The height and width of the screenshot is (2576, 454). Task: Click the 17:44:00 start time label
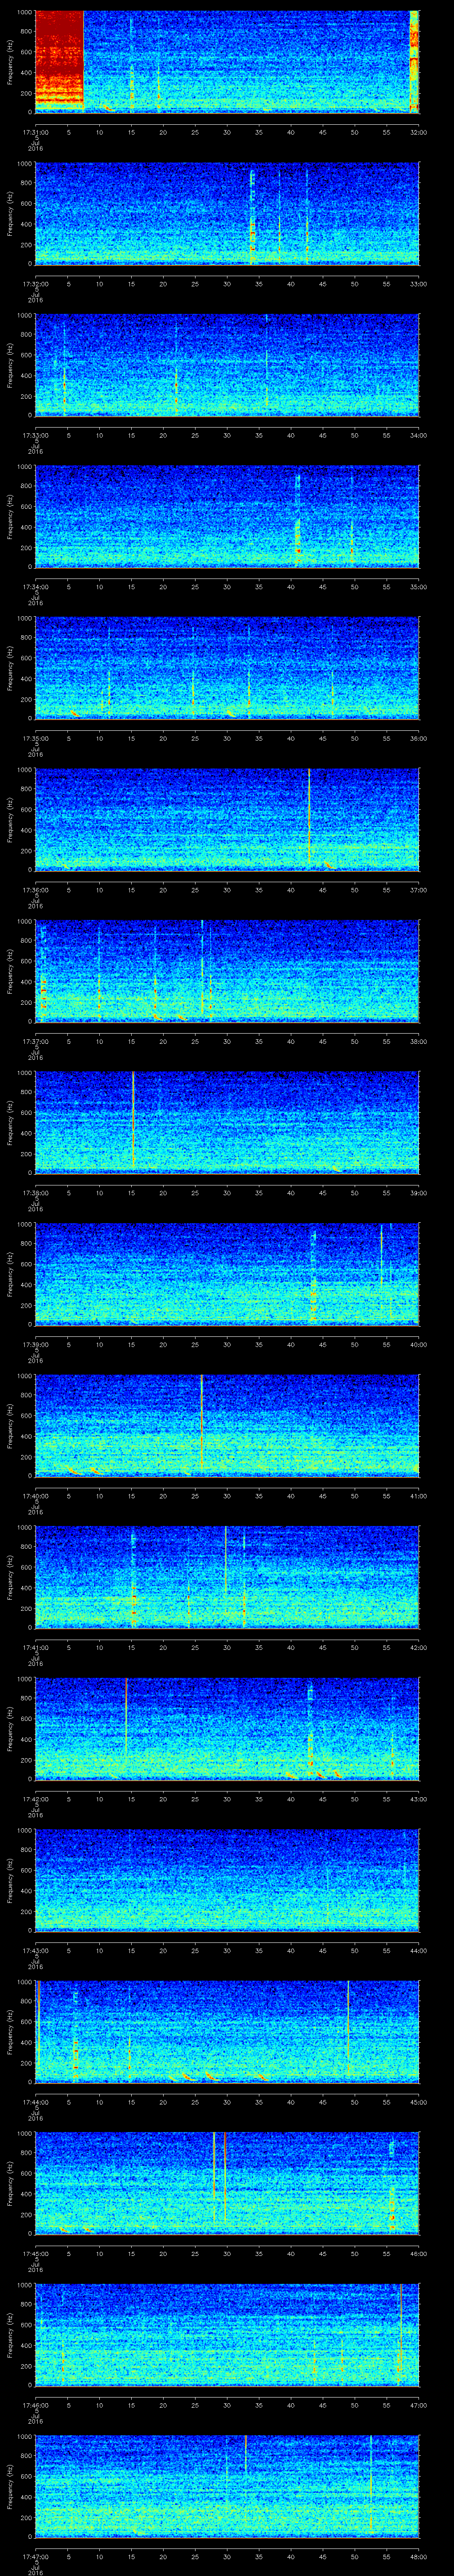point(35,2101)
